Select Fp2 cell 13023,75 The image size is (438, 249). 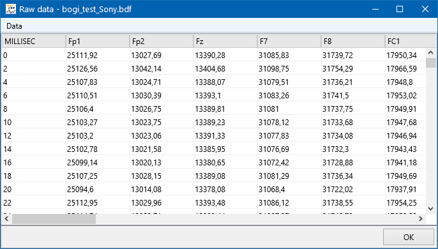[162, 123]
